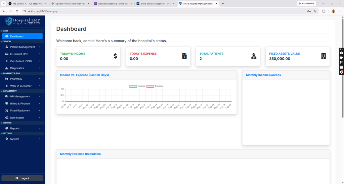The image size is (344, 184).
Task: Click the Reports pie chart icon
Action: pyautogui.click(x=7, y=128)
